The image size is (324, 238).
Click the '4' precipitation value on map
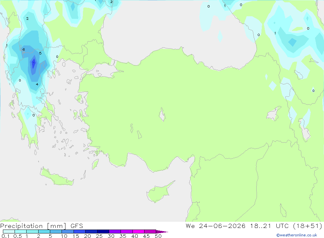[x=37, y=84]
